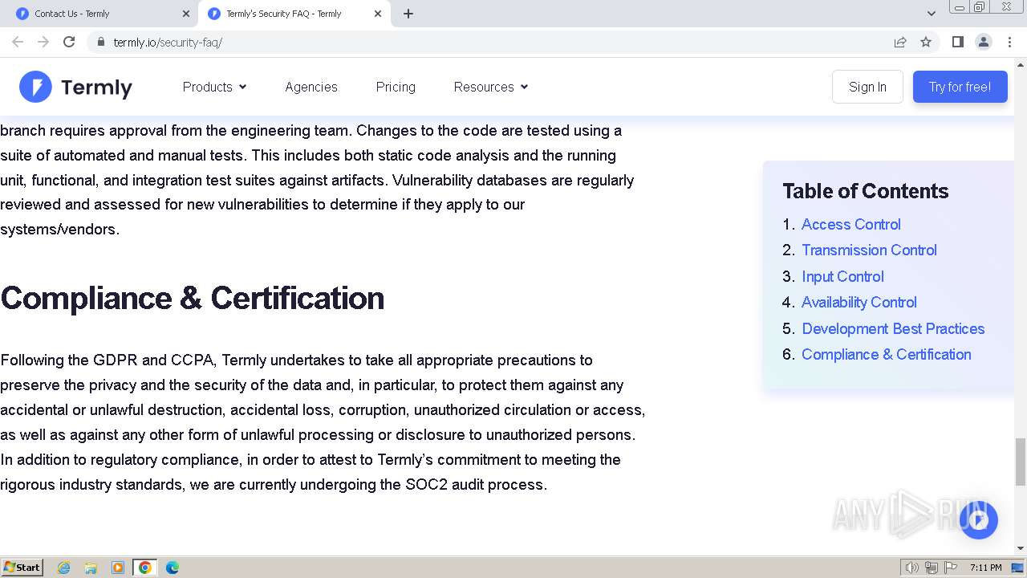Open Chrome's three-dot menu
Viewport: 1027px width, 578px height.
point(1009,42)
